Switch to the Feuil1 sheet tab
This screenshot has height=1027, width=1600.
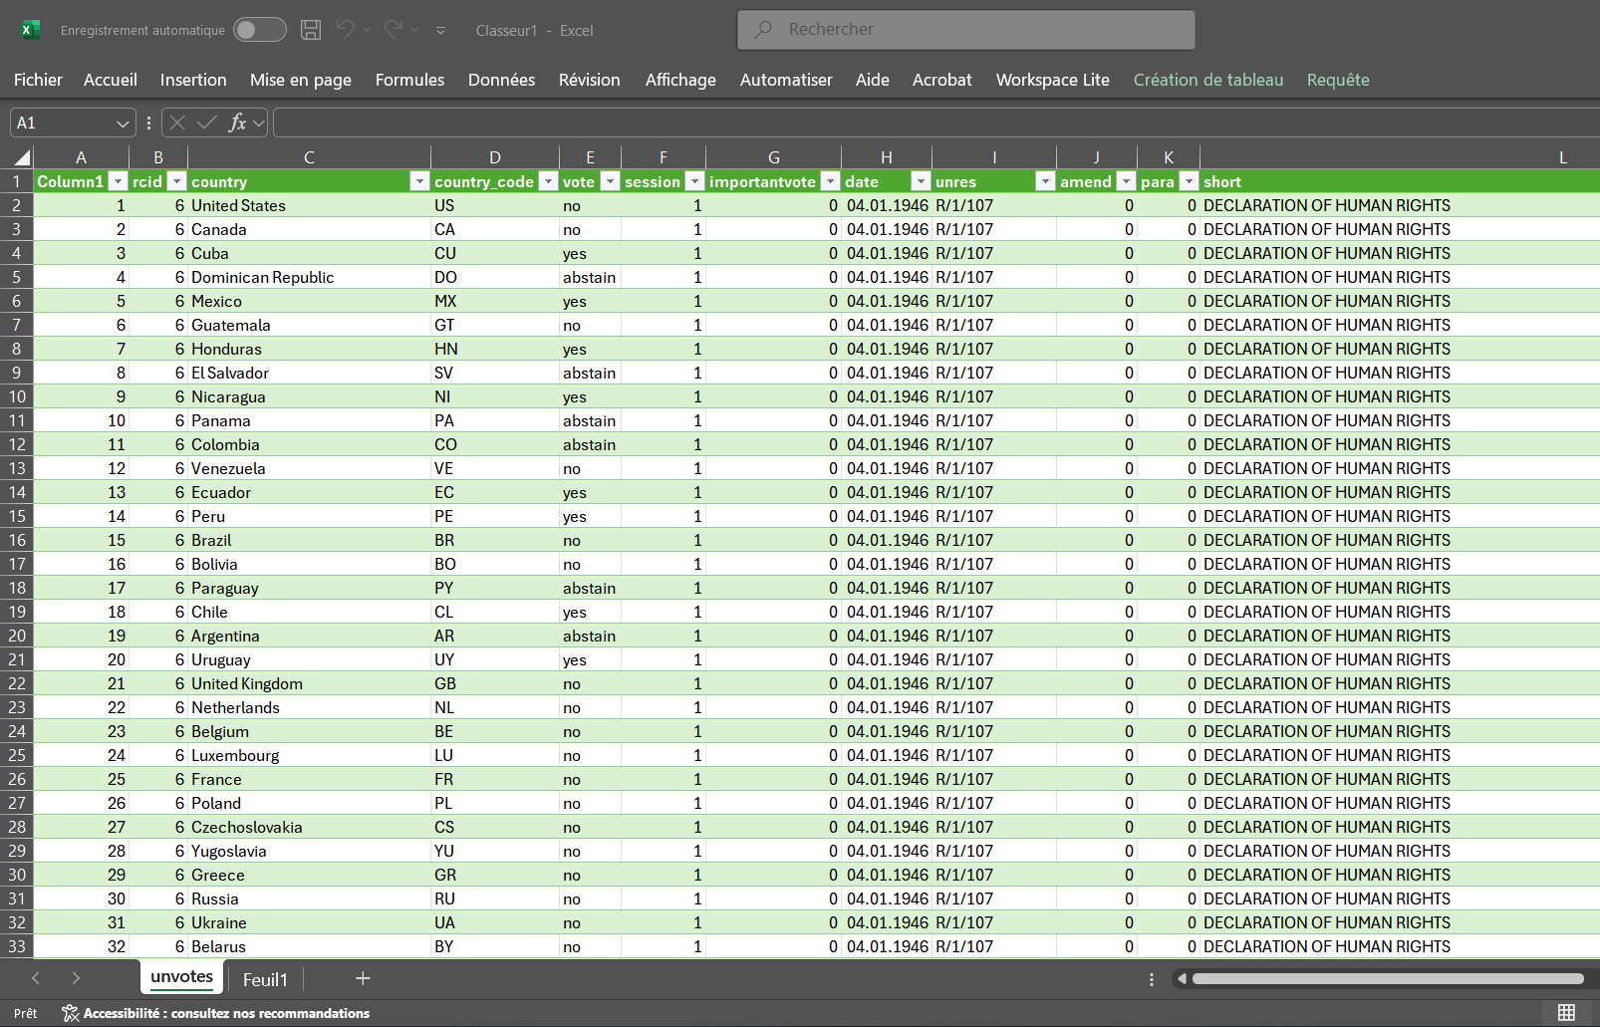[265, 979]
